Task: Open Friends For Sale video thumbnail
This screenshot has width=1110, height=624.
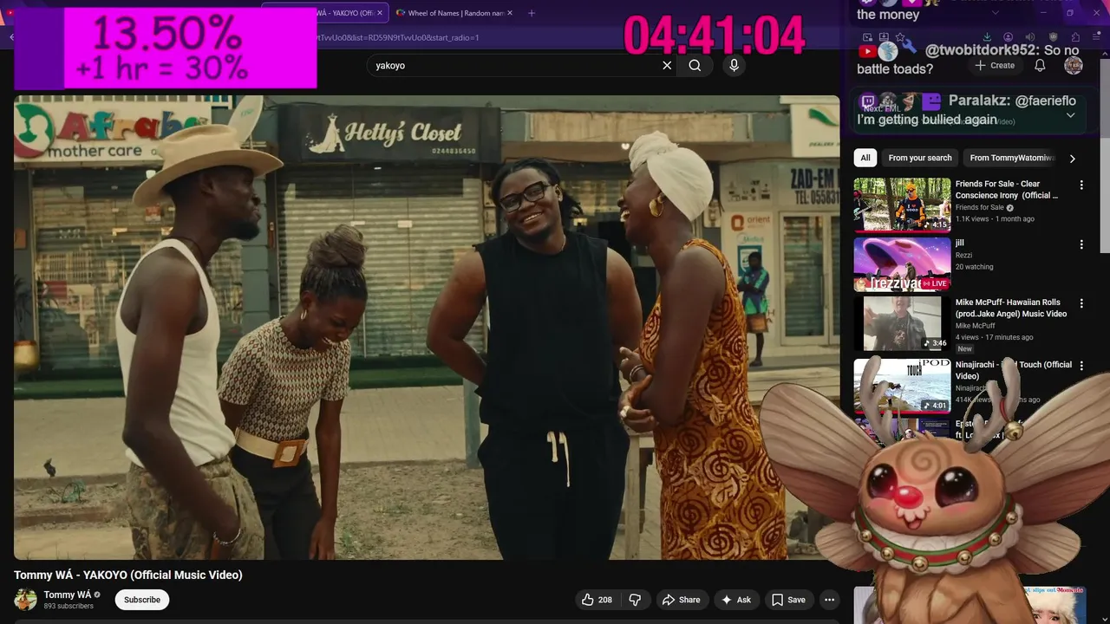Action: [902, 205]
